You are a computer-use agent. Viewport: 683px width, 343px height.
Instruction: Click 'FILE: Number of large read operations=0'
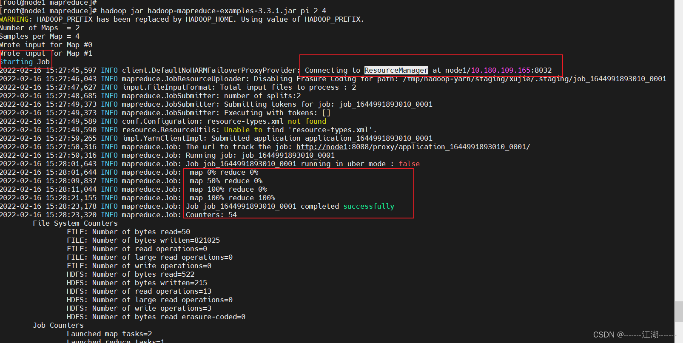pyautogui.click(x=150, y=257)
